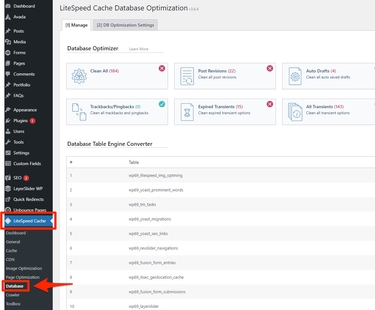This screenshot has height=310, width=375.
Task: Click the Expired Transients hourglass icon
Action: coord(187,112)
